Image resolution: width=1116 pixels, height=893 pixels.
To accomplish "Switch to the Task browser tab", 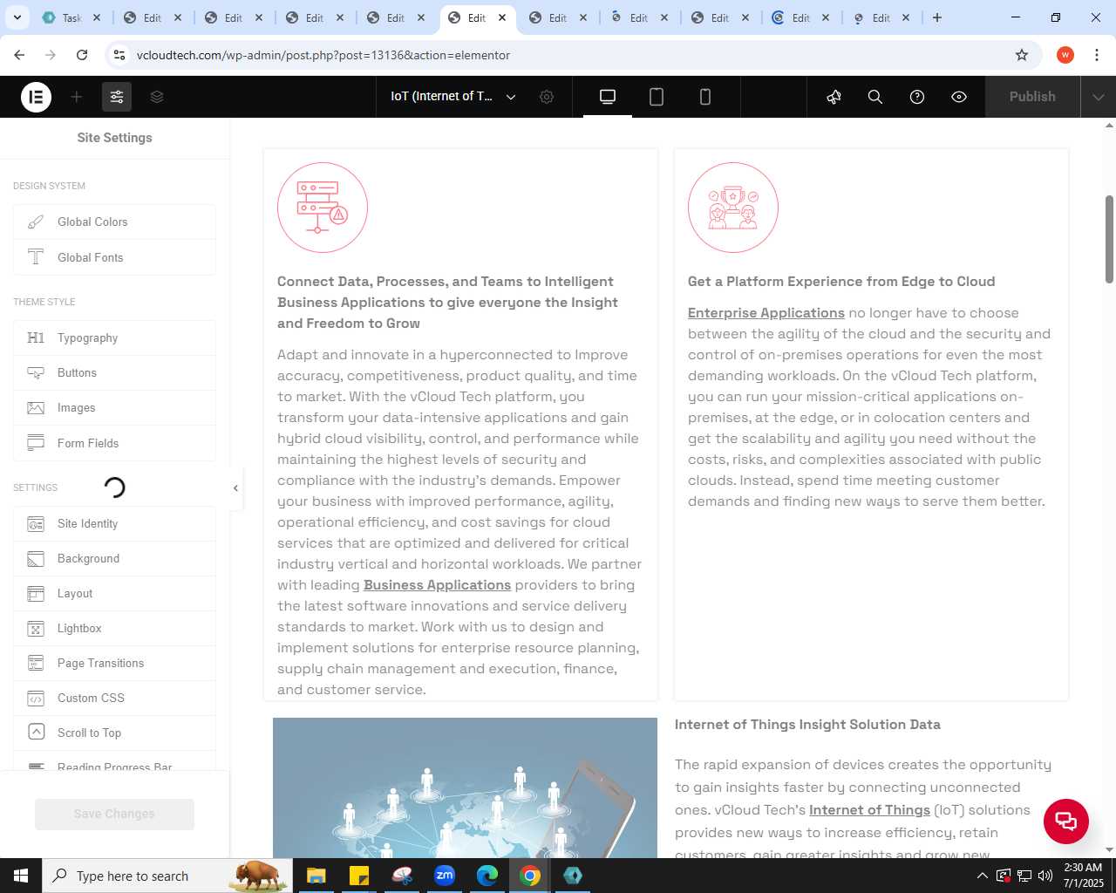I will (x=71, y=17).
